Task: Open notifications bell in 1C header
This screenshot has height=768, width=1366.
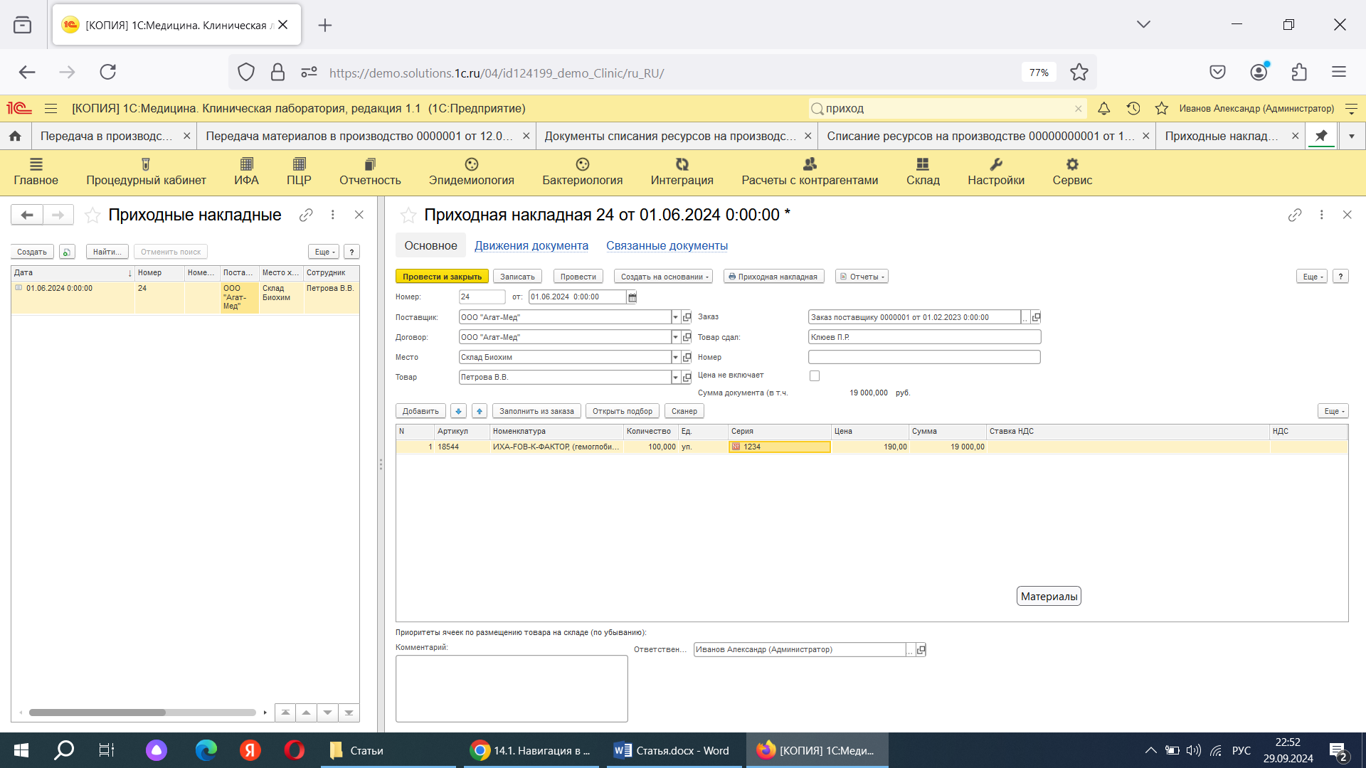Action: [1103, 109]
